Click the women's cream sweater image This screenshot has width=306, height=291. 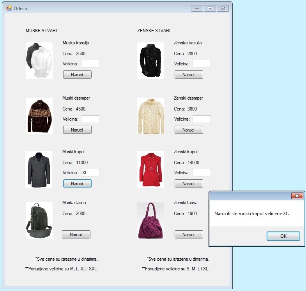point(150,116)
